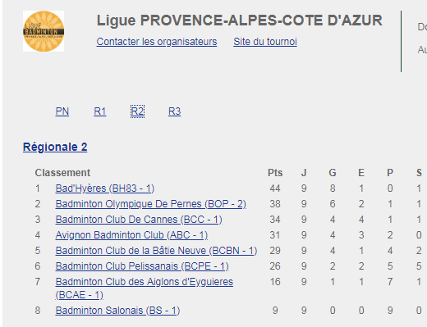Click the Classement column header
Viewport: 427px width, 327px height.
point(62,173)
